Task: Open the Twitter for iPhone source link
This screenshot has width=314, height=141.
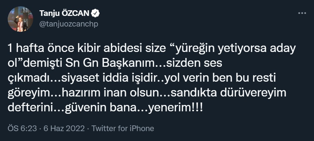Action: pyautogui.click(x=123, y=128)
